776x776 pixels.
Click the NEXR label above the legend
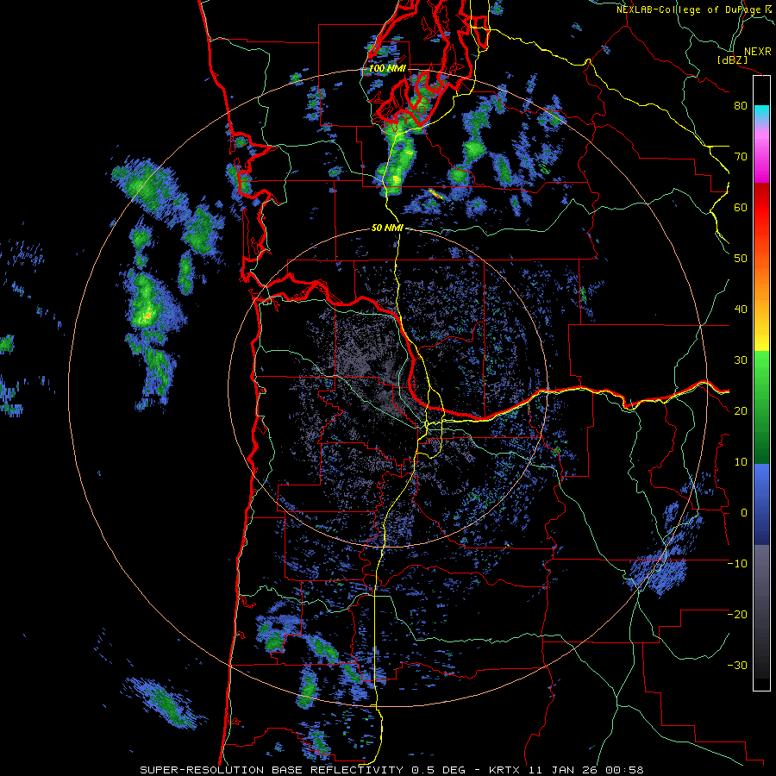coord(757,52)
